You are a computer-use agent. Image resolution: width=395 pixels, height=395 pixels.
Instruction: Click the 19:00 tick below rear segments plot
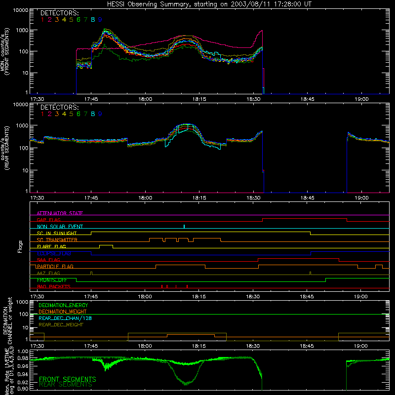coord(361,198)
